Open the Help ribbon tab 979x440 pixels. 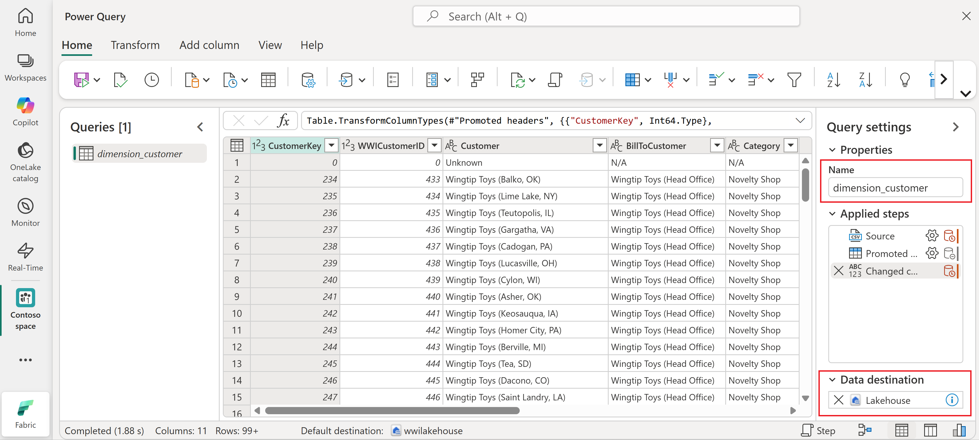(312, 45)
